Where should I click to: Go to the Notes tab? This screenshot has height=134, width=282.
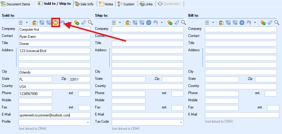(106, 4)
